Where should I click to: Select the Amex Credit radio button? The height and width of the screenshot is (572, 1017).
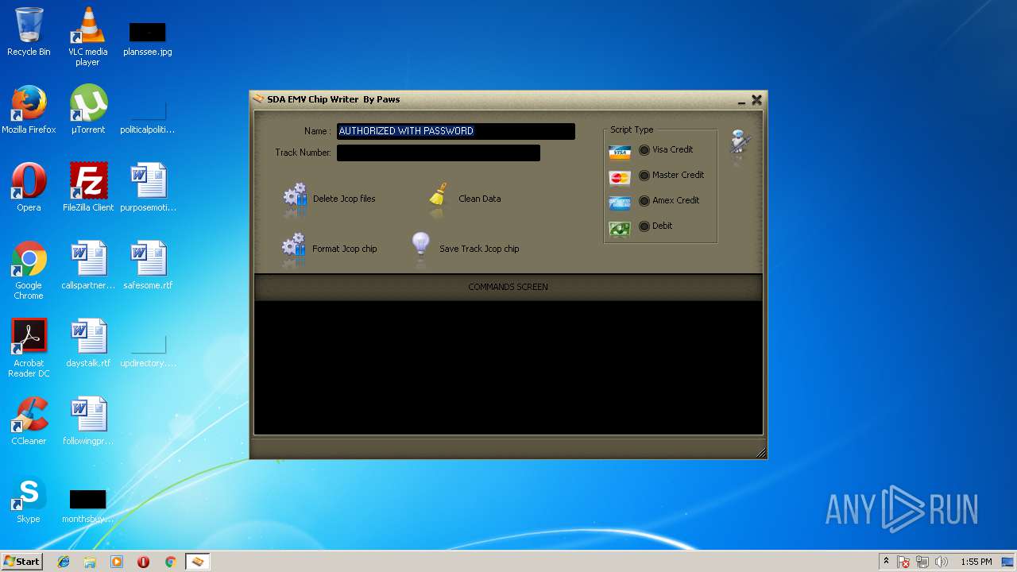tap(644, 200)
